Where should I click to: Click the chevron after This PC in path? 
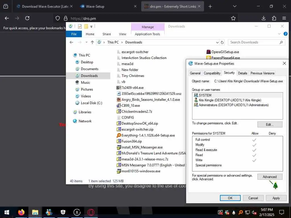point(122,42)
